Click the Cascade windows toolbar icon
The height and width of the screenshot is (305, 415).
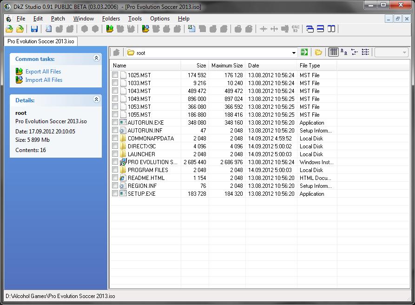310,29
